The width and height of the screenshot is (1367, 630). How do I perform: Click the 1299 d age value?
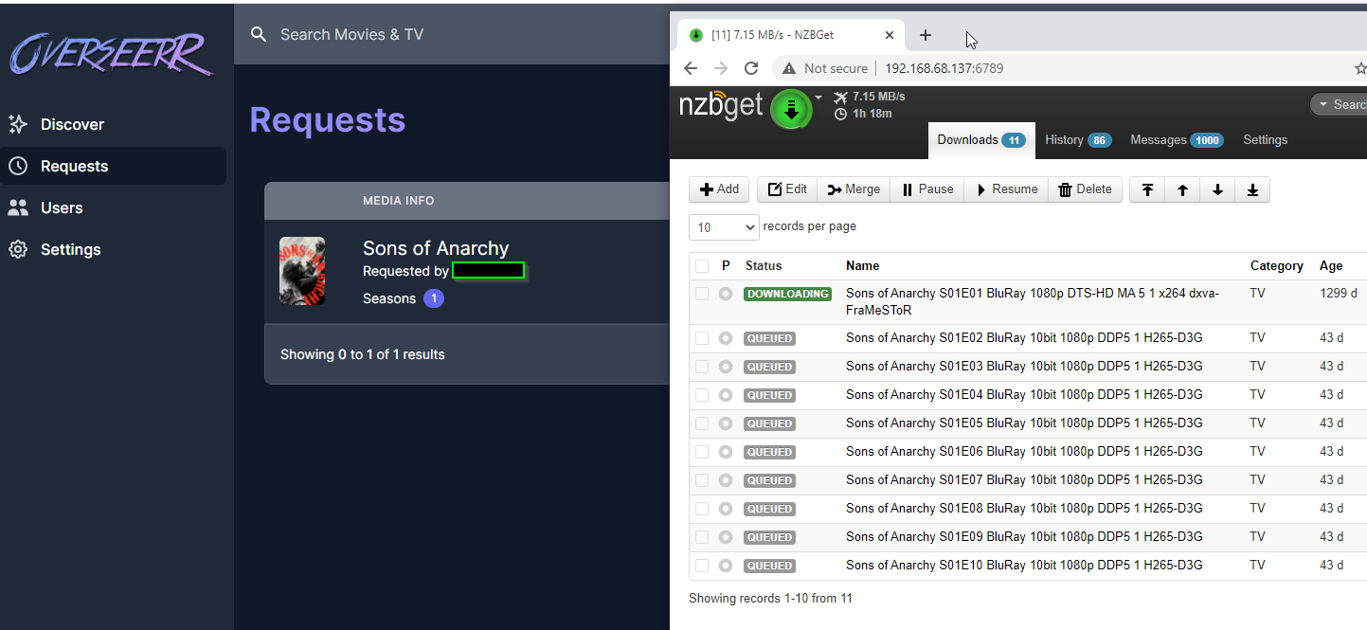click(1339, 294)
